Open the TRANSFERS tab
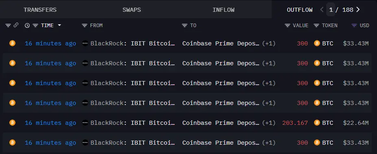 (x=40, y=10)
